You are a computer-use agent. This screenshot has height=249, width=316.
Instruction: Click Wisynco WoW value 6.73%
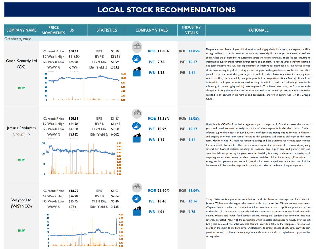pos(73,207)
